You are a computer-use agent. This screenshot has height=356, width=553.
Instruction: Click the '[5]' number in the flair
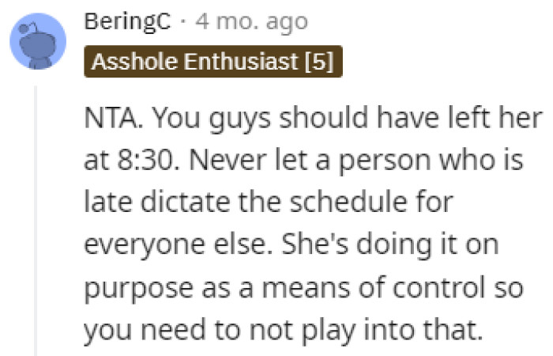pos(320,62)
